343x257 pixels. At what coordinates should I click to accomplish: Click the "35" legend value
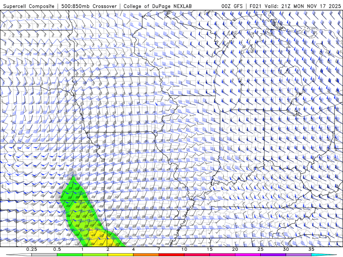pyautogui.click(x=311, y=249)
